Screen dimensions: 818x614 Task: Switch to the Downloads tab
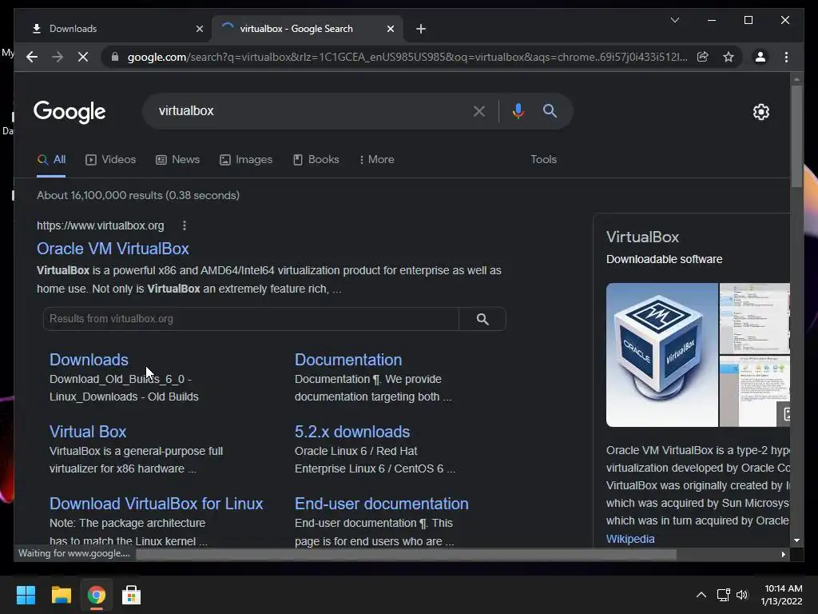point(109,29)
